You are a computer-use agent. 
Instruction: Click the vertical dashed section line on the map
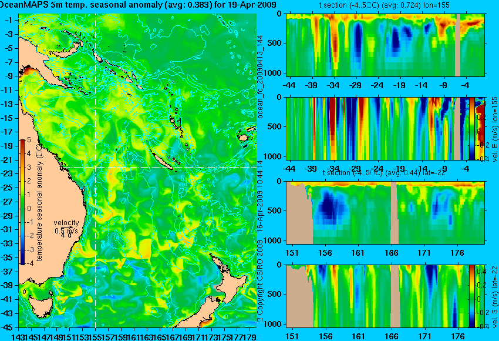coord(96,170)
